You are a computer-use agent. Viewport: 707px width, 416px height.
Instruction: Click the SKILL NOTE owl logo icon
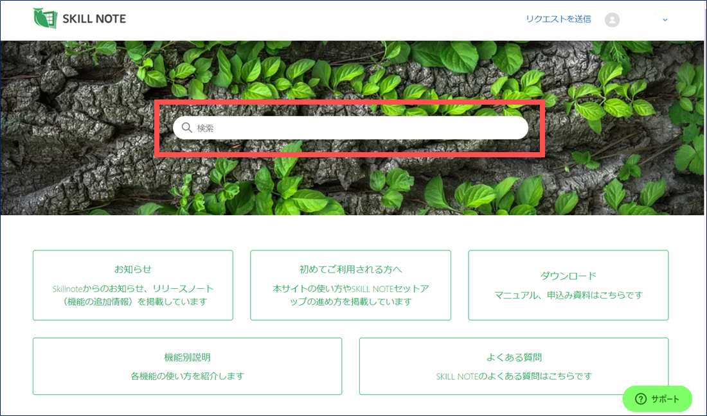pyautogui.click(x=44, y=19)
